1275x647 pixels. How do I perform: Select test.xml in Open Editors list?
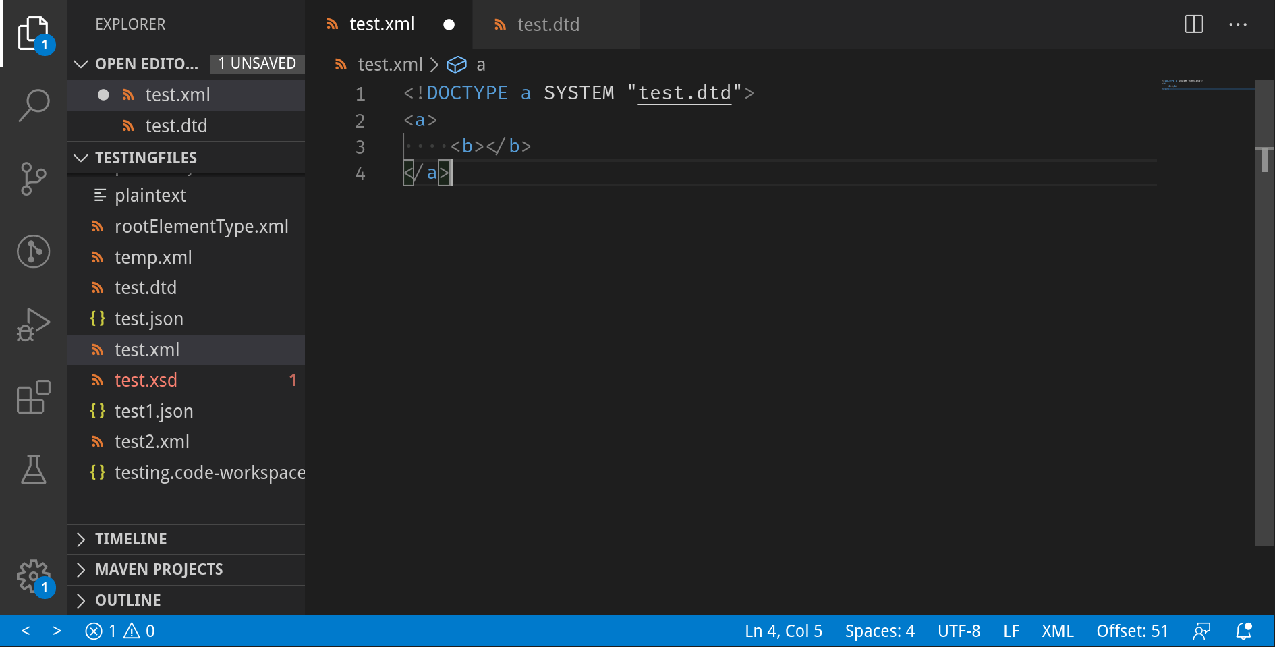[x=186, y=95]
